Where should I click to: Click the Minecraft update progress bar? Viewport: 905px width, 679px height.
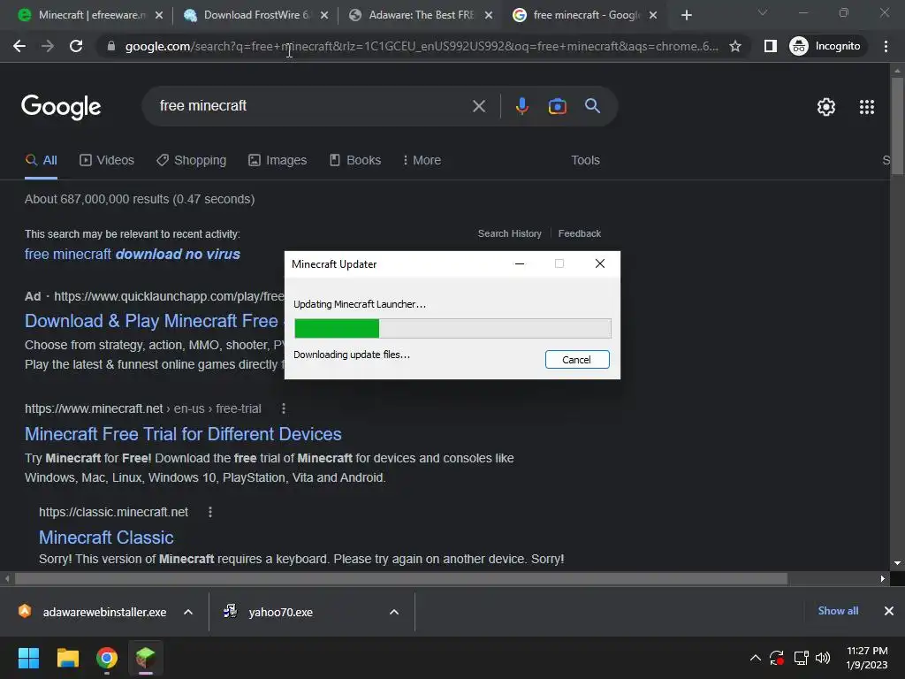(x=452, y=329)
